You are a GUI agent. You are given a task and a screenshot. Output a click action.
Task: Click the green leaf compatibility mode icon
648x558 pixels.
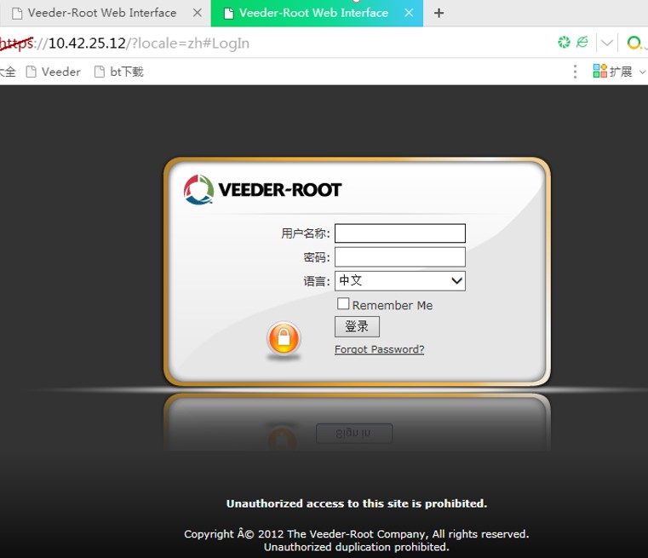(x=582, y=43)
